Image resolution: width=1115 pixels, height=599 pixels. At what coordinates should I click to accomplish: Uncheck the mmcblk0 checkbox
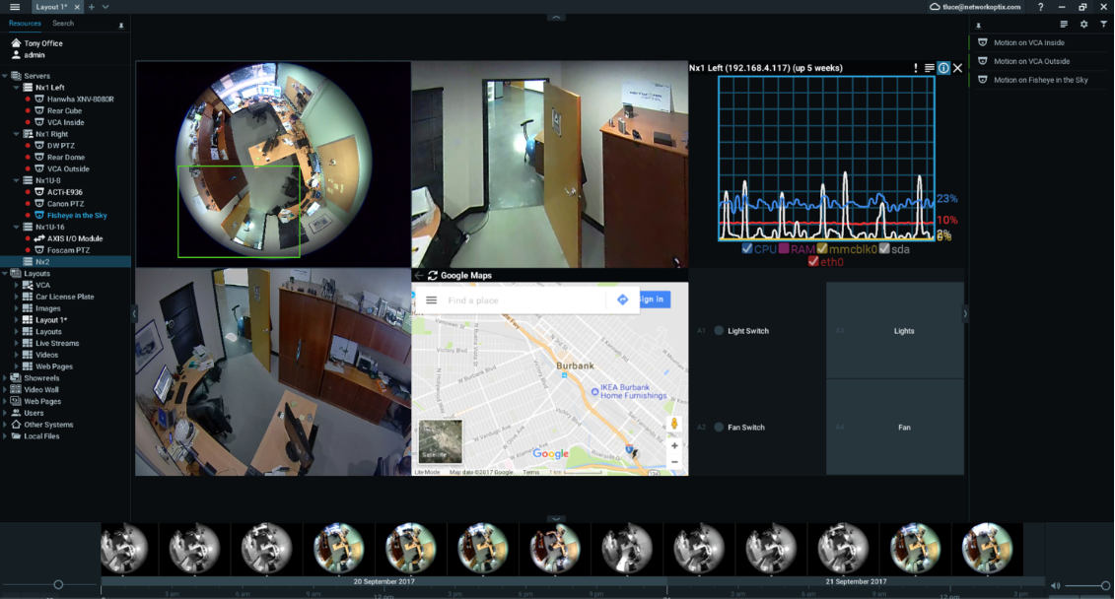click(822, 248)
